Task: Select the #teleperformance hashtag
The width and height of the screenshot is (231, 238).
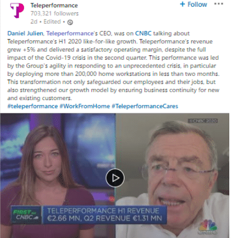Action: pyautogui.click(x=33, y=106)
